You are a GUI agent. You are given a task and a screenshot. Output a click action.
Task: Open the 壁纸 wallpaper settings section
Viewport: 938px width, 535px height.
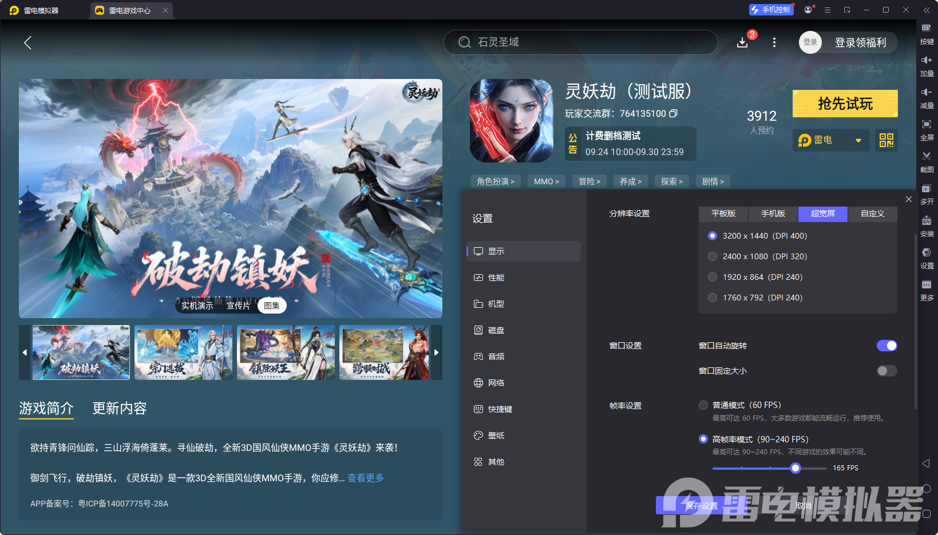pos(496,435)
